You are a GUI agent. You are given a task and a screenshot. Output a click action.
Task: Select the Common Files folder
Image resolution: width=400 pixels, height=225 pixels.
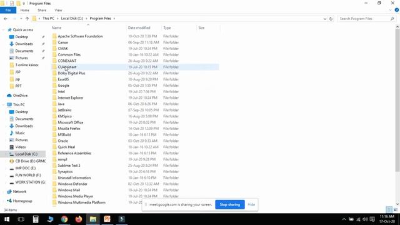point(69,54)
